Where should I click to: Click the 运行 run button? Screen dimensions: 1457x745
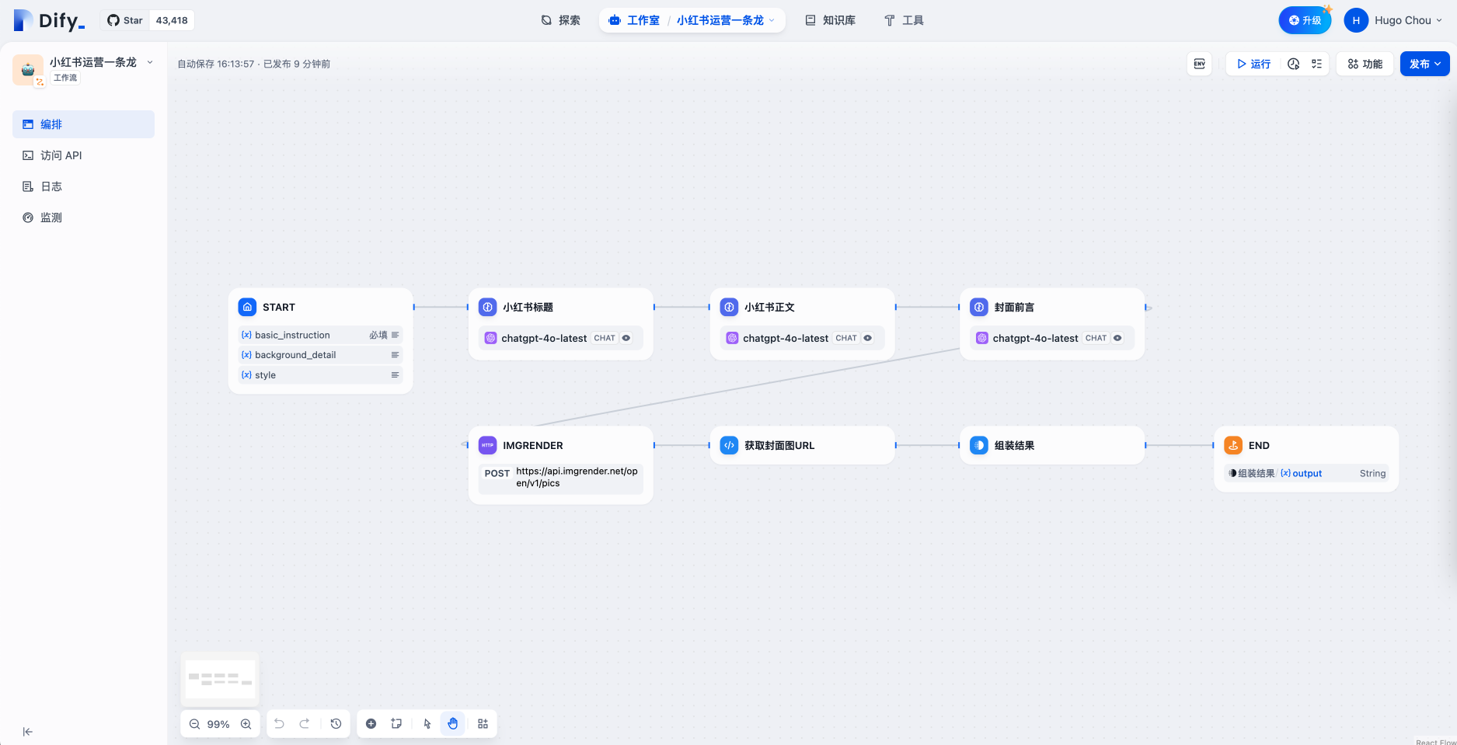(x=1253, y=64)
